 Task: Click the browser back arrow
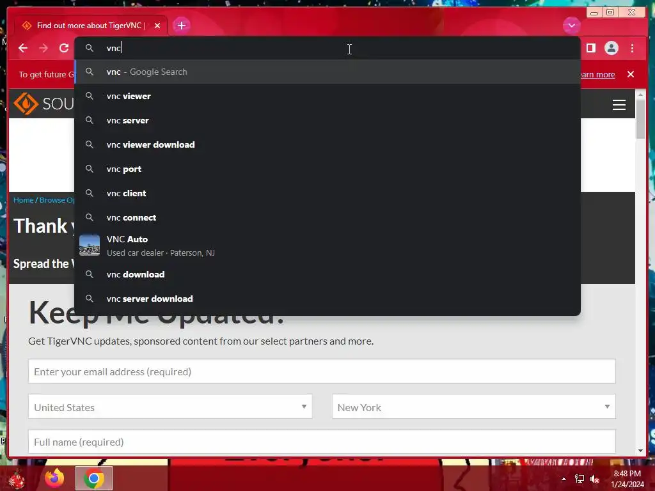(23, 48)
